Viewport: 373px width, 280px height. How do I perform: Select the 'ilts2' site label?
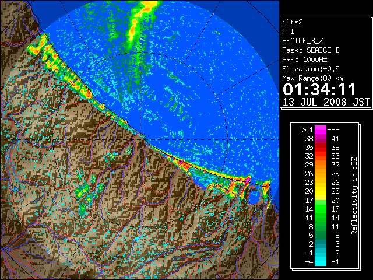tap(293, 22)
